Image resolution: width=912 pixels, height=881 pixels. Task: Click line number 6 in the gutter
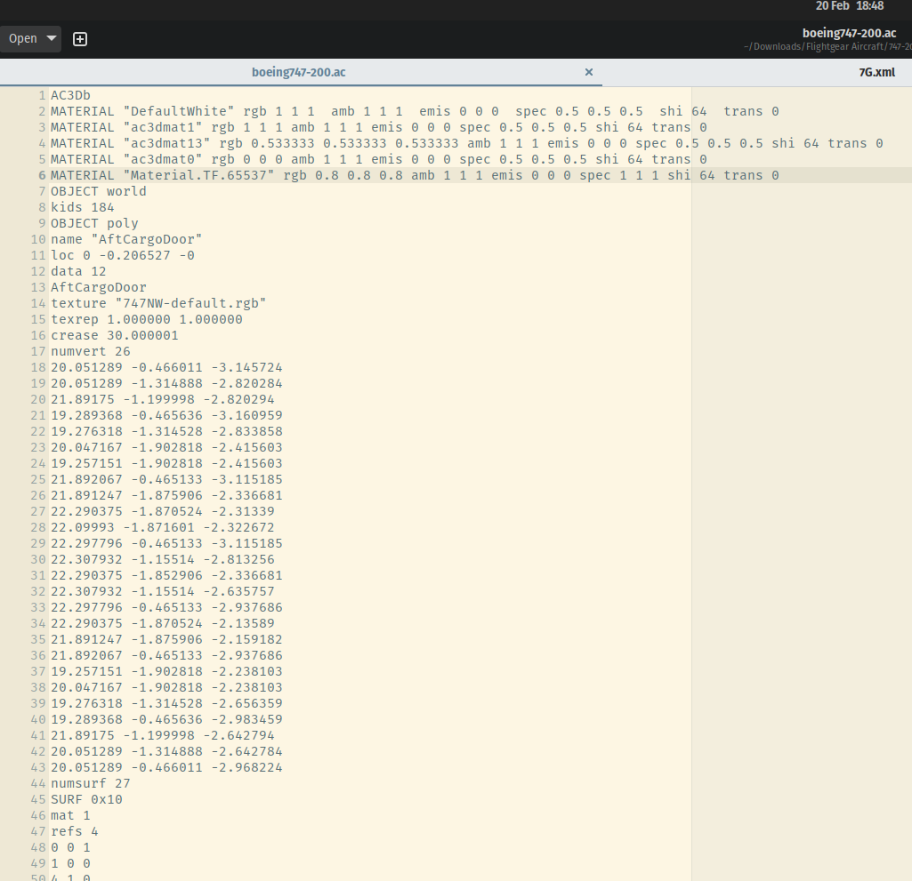click(x=42, y=175)
